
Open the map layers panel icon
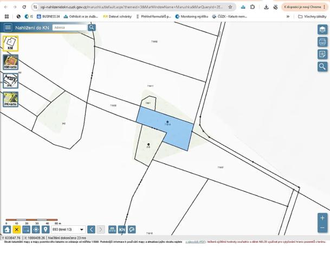322,30
